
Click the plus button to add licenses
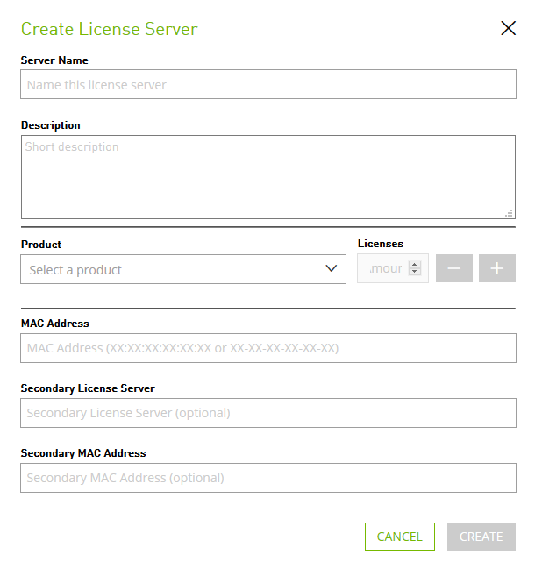click(497, 268)
